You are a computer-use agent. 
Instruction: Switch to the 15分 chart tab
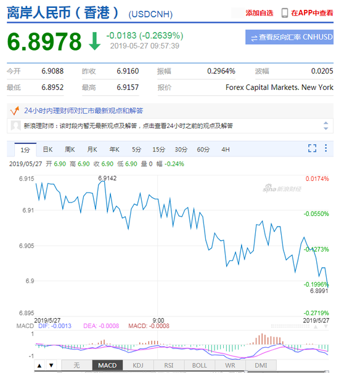click(158, 150)
